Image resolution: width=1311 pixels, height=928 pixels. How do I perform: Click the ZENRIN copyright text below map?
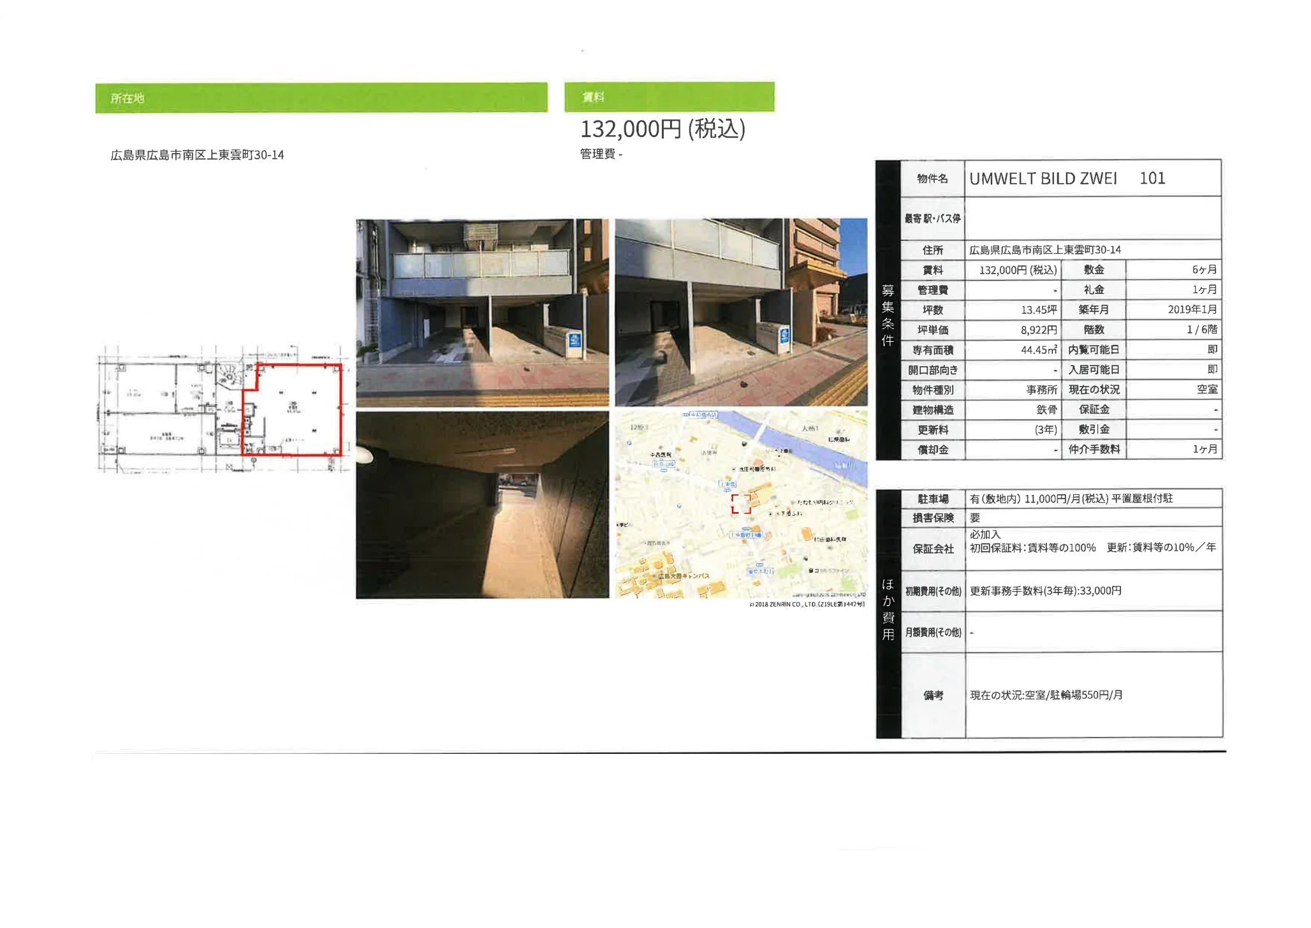pos(807,604)
